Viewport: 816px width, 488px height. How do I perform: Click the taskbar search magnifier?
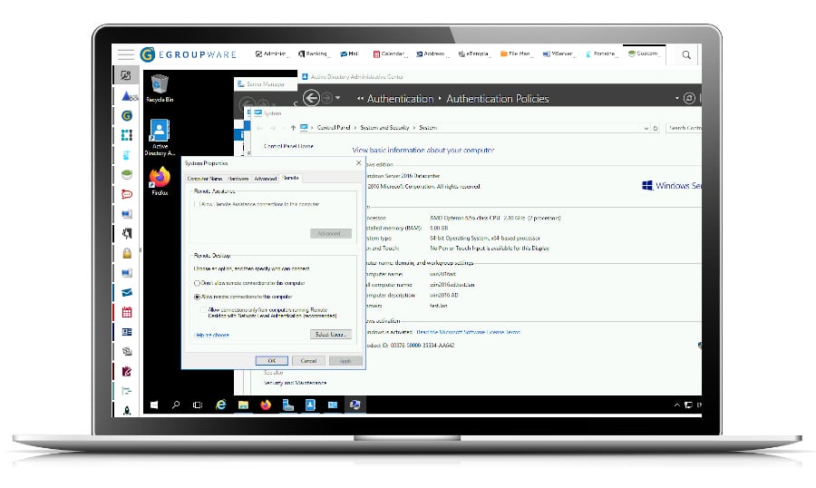[176, 405]
